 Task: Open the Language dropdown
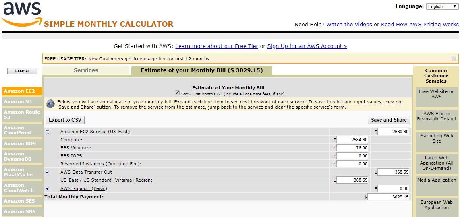pos(441,6)
